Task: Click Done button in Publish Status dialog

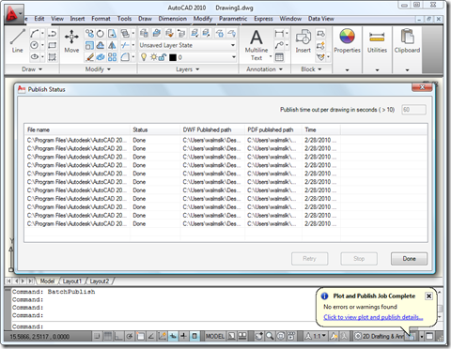Action: pos(409,259)
